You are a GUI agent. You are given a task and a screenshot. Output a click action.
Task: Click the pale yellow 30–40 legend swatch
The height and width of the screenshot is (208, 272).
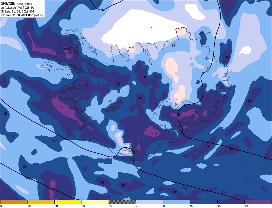pyautogui.click(x=95, y=202)
